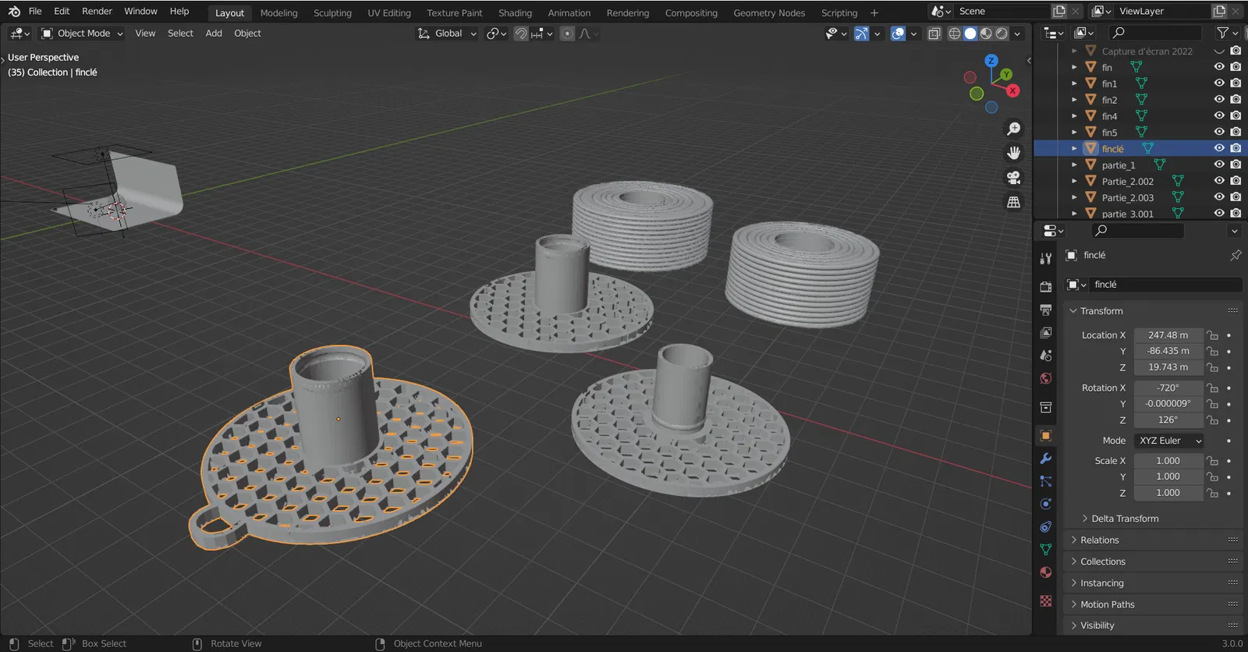Open the XYZ Euler rotation mode dropdown

pos(1169,441)
